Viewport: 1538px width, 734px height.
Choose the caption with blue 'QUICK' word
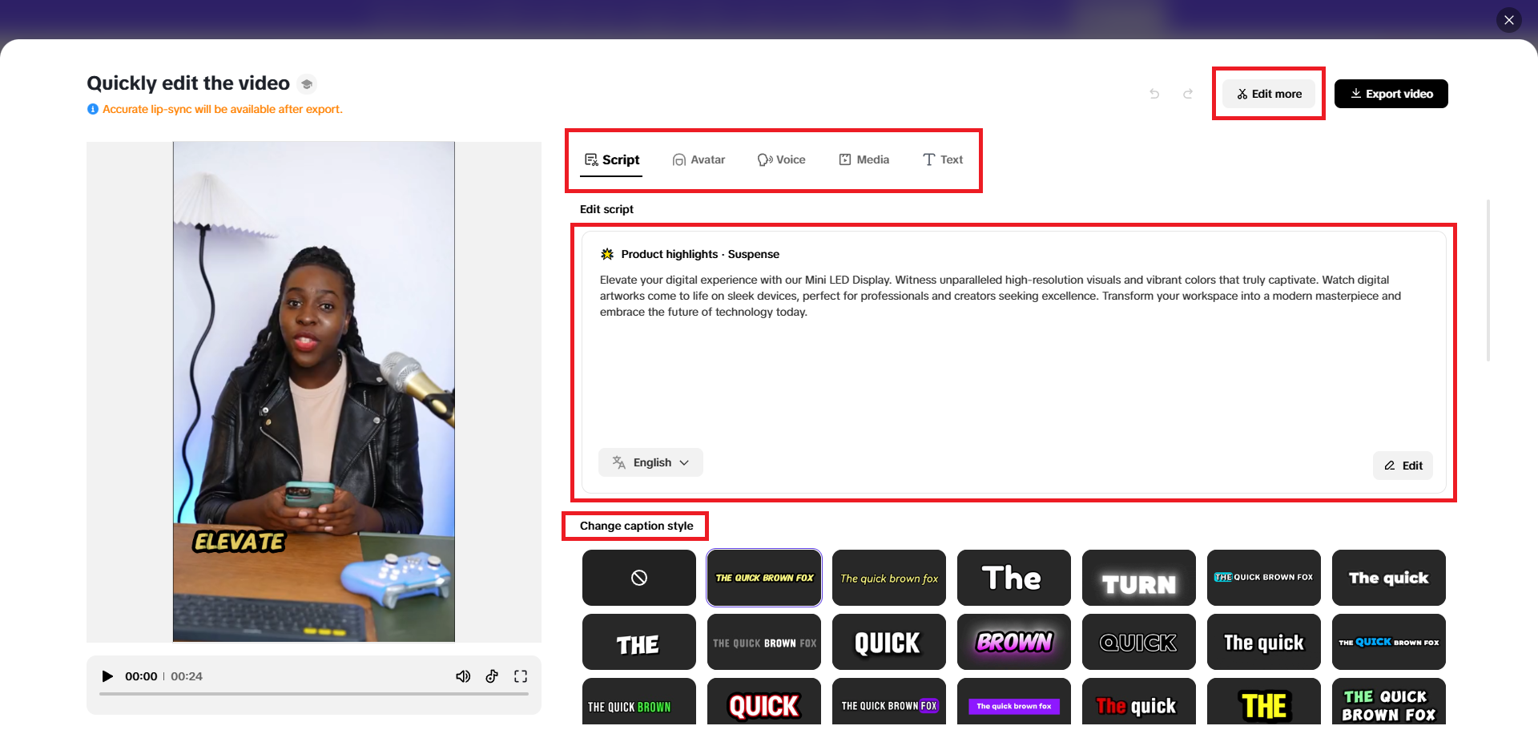click(1389, 642)
